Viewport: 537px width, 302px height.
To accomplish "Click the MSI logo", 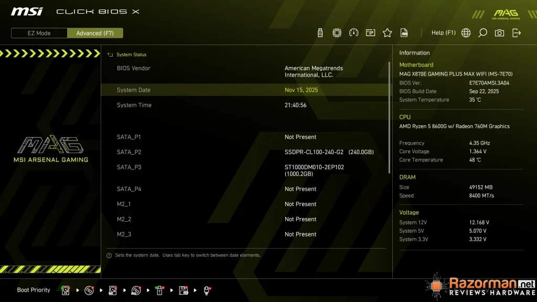I will coord(27,12).
